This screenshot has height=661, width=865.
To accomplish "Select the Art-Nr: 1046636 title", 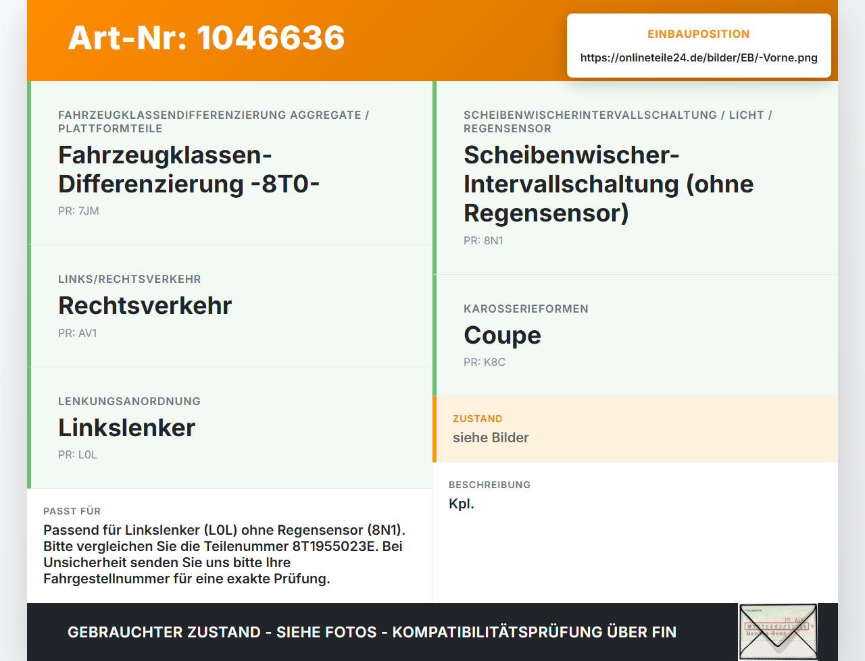I will (207, 38).
